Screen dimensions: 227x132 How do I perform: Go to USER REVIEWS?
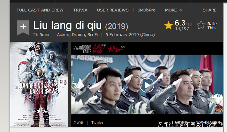pos(113,10)
